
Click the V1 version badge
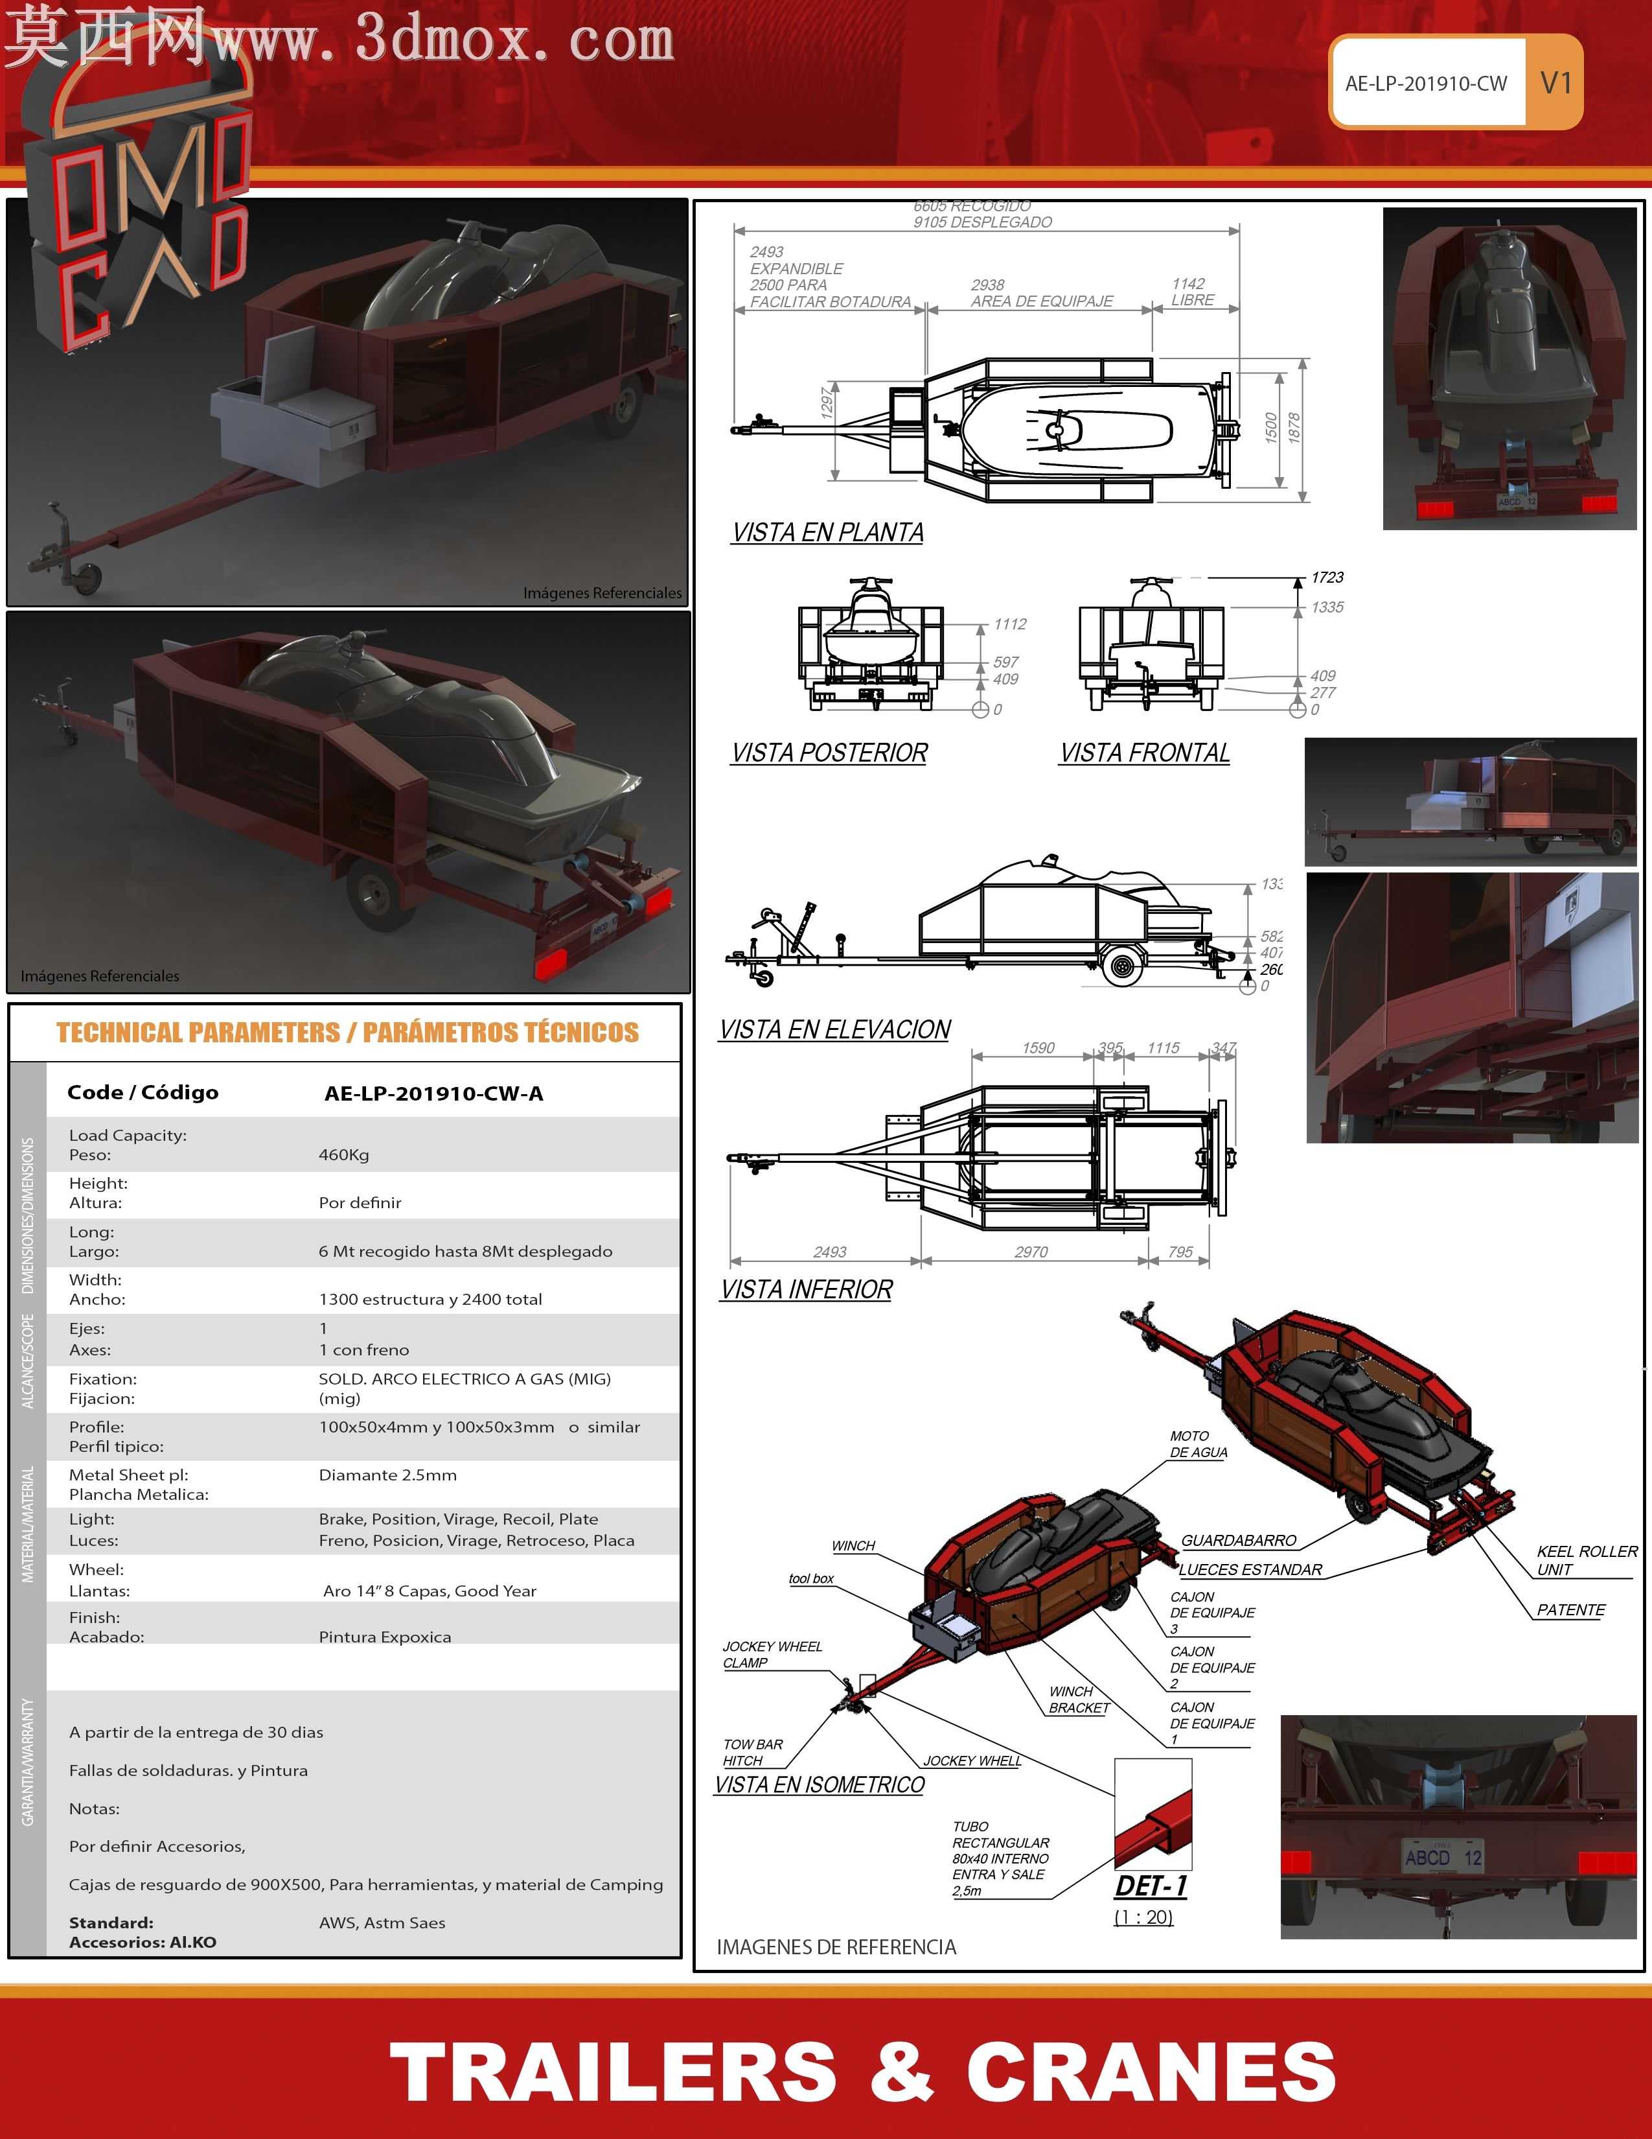[1555, 82]
